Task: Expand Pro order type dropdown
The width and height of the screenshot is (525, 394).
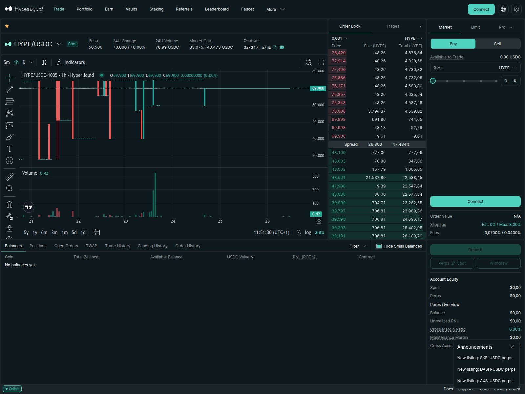Action: coord(506,27)
